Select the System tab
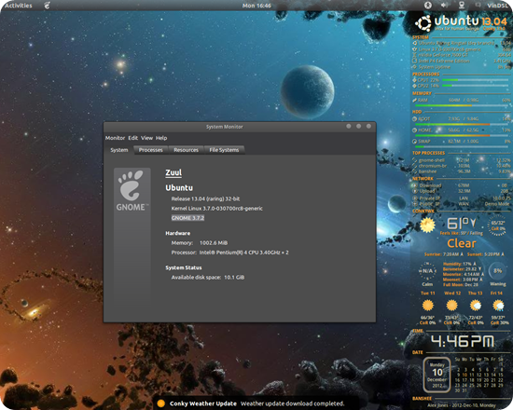 tap(119, 150)
